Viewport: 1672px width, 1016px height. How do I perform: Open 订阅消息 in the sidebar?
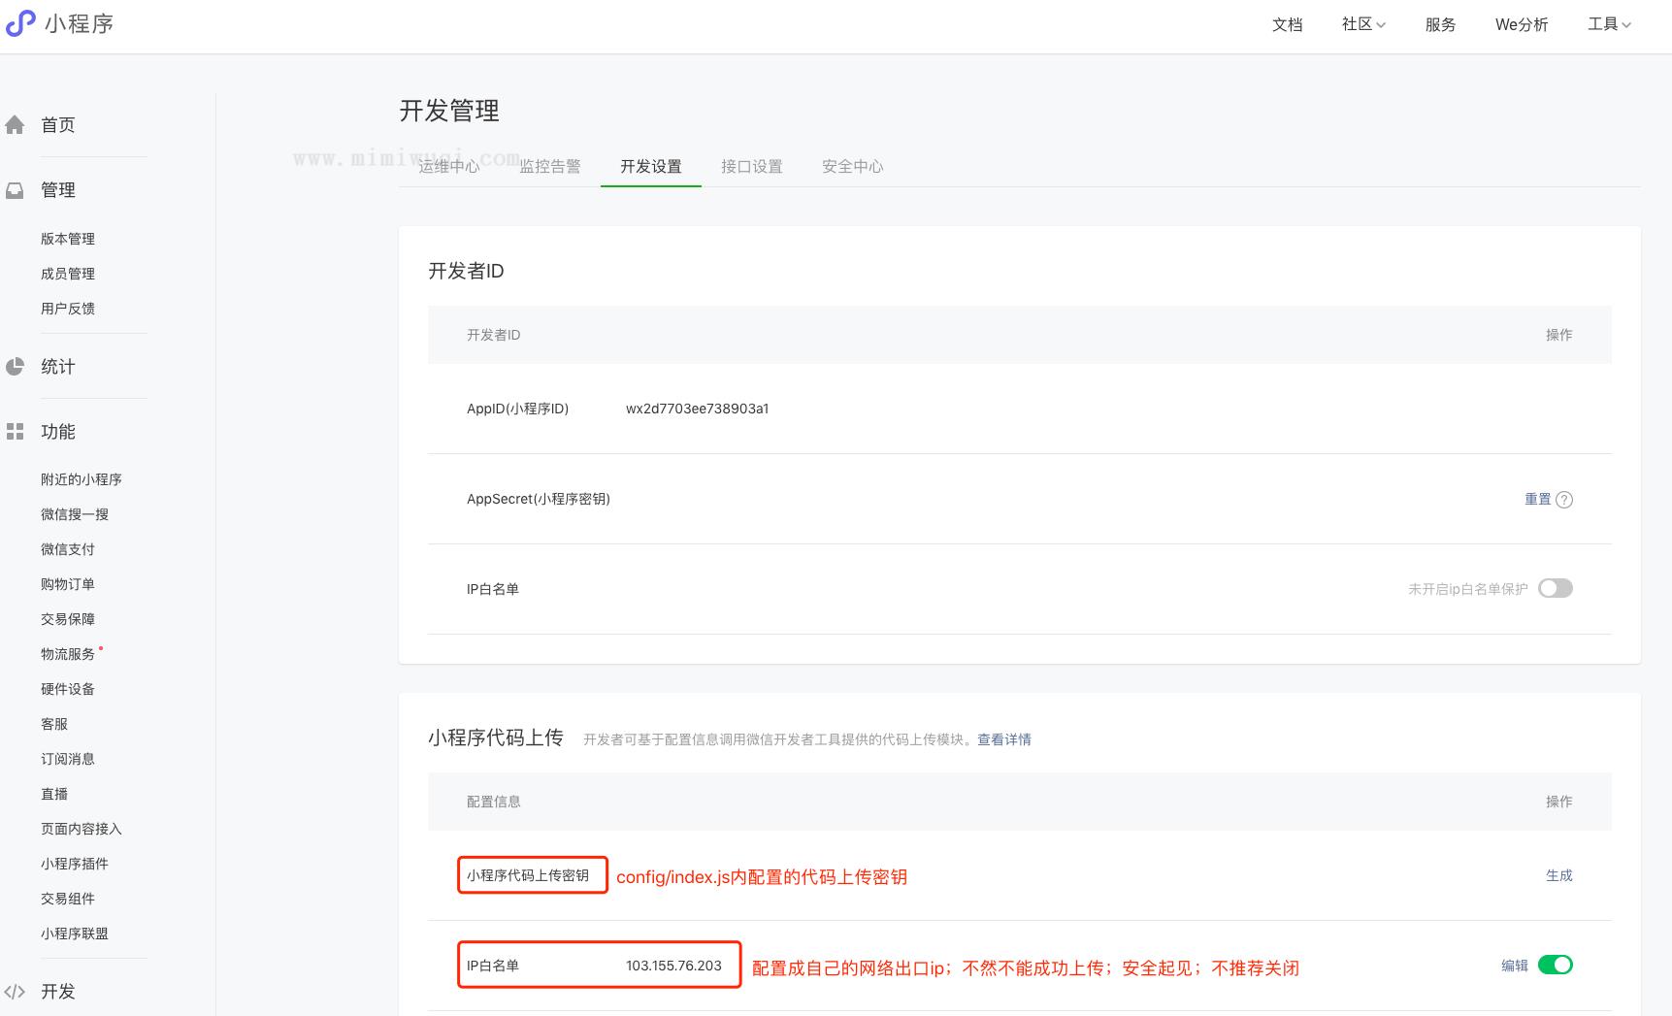(x=68, y=759)
